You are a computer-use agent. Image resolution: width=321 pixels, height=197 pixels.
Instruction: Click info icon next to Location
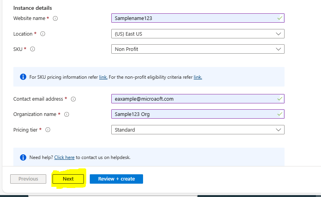point(43,34)
